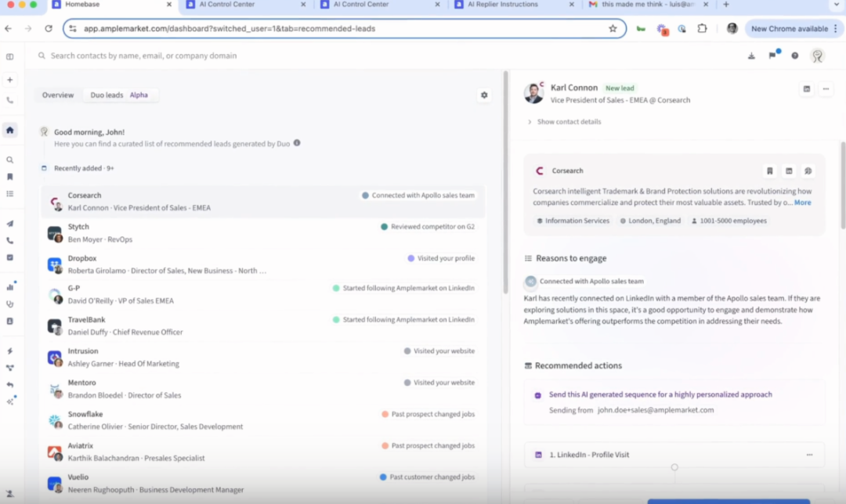Switch to the Gmail 'this made me think' tab
This screenshot has height=504, width=846.
649,5
